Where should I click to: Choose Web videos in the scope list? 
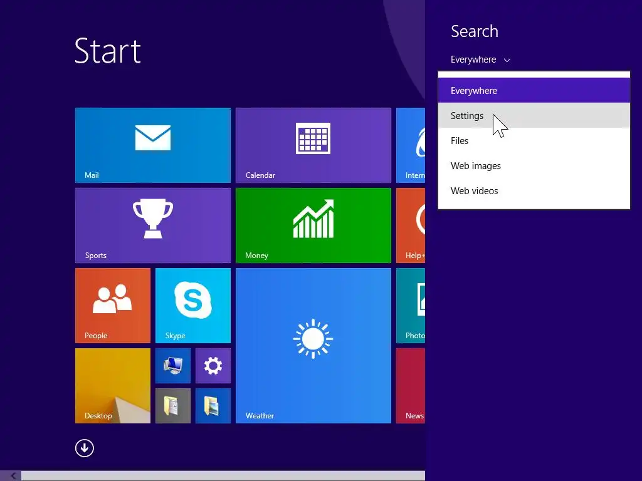(534, 190)
